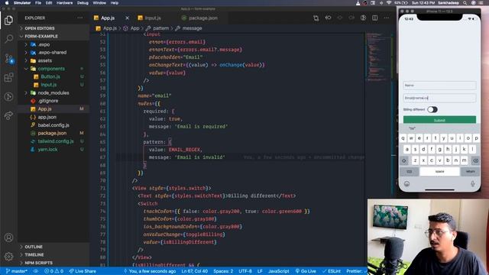Expand the .expo folder

pyautogui.click(x=53, y=44)
